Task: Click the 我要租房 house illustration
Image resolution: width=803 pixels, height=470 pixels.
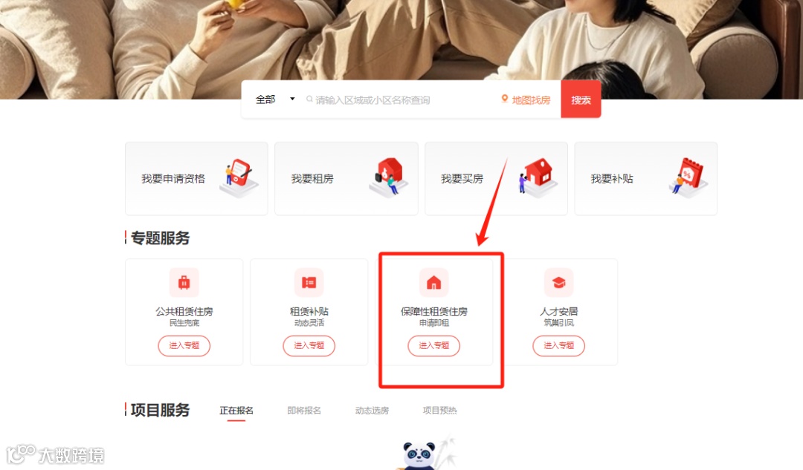Action: (x=389, y=177)
